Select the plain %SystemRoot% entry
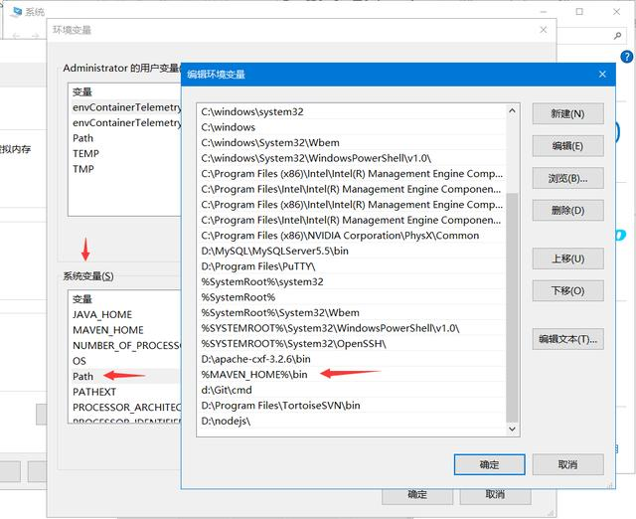Image resolution: width=636 pixels, height=519 pixels. 351,297
